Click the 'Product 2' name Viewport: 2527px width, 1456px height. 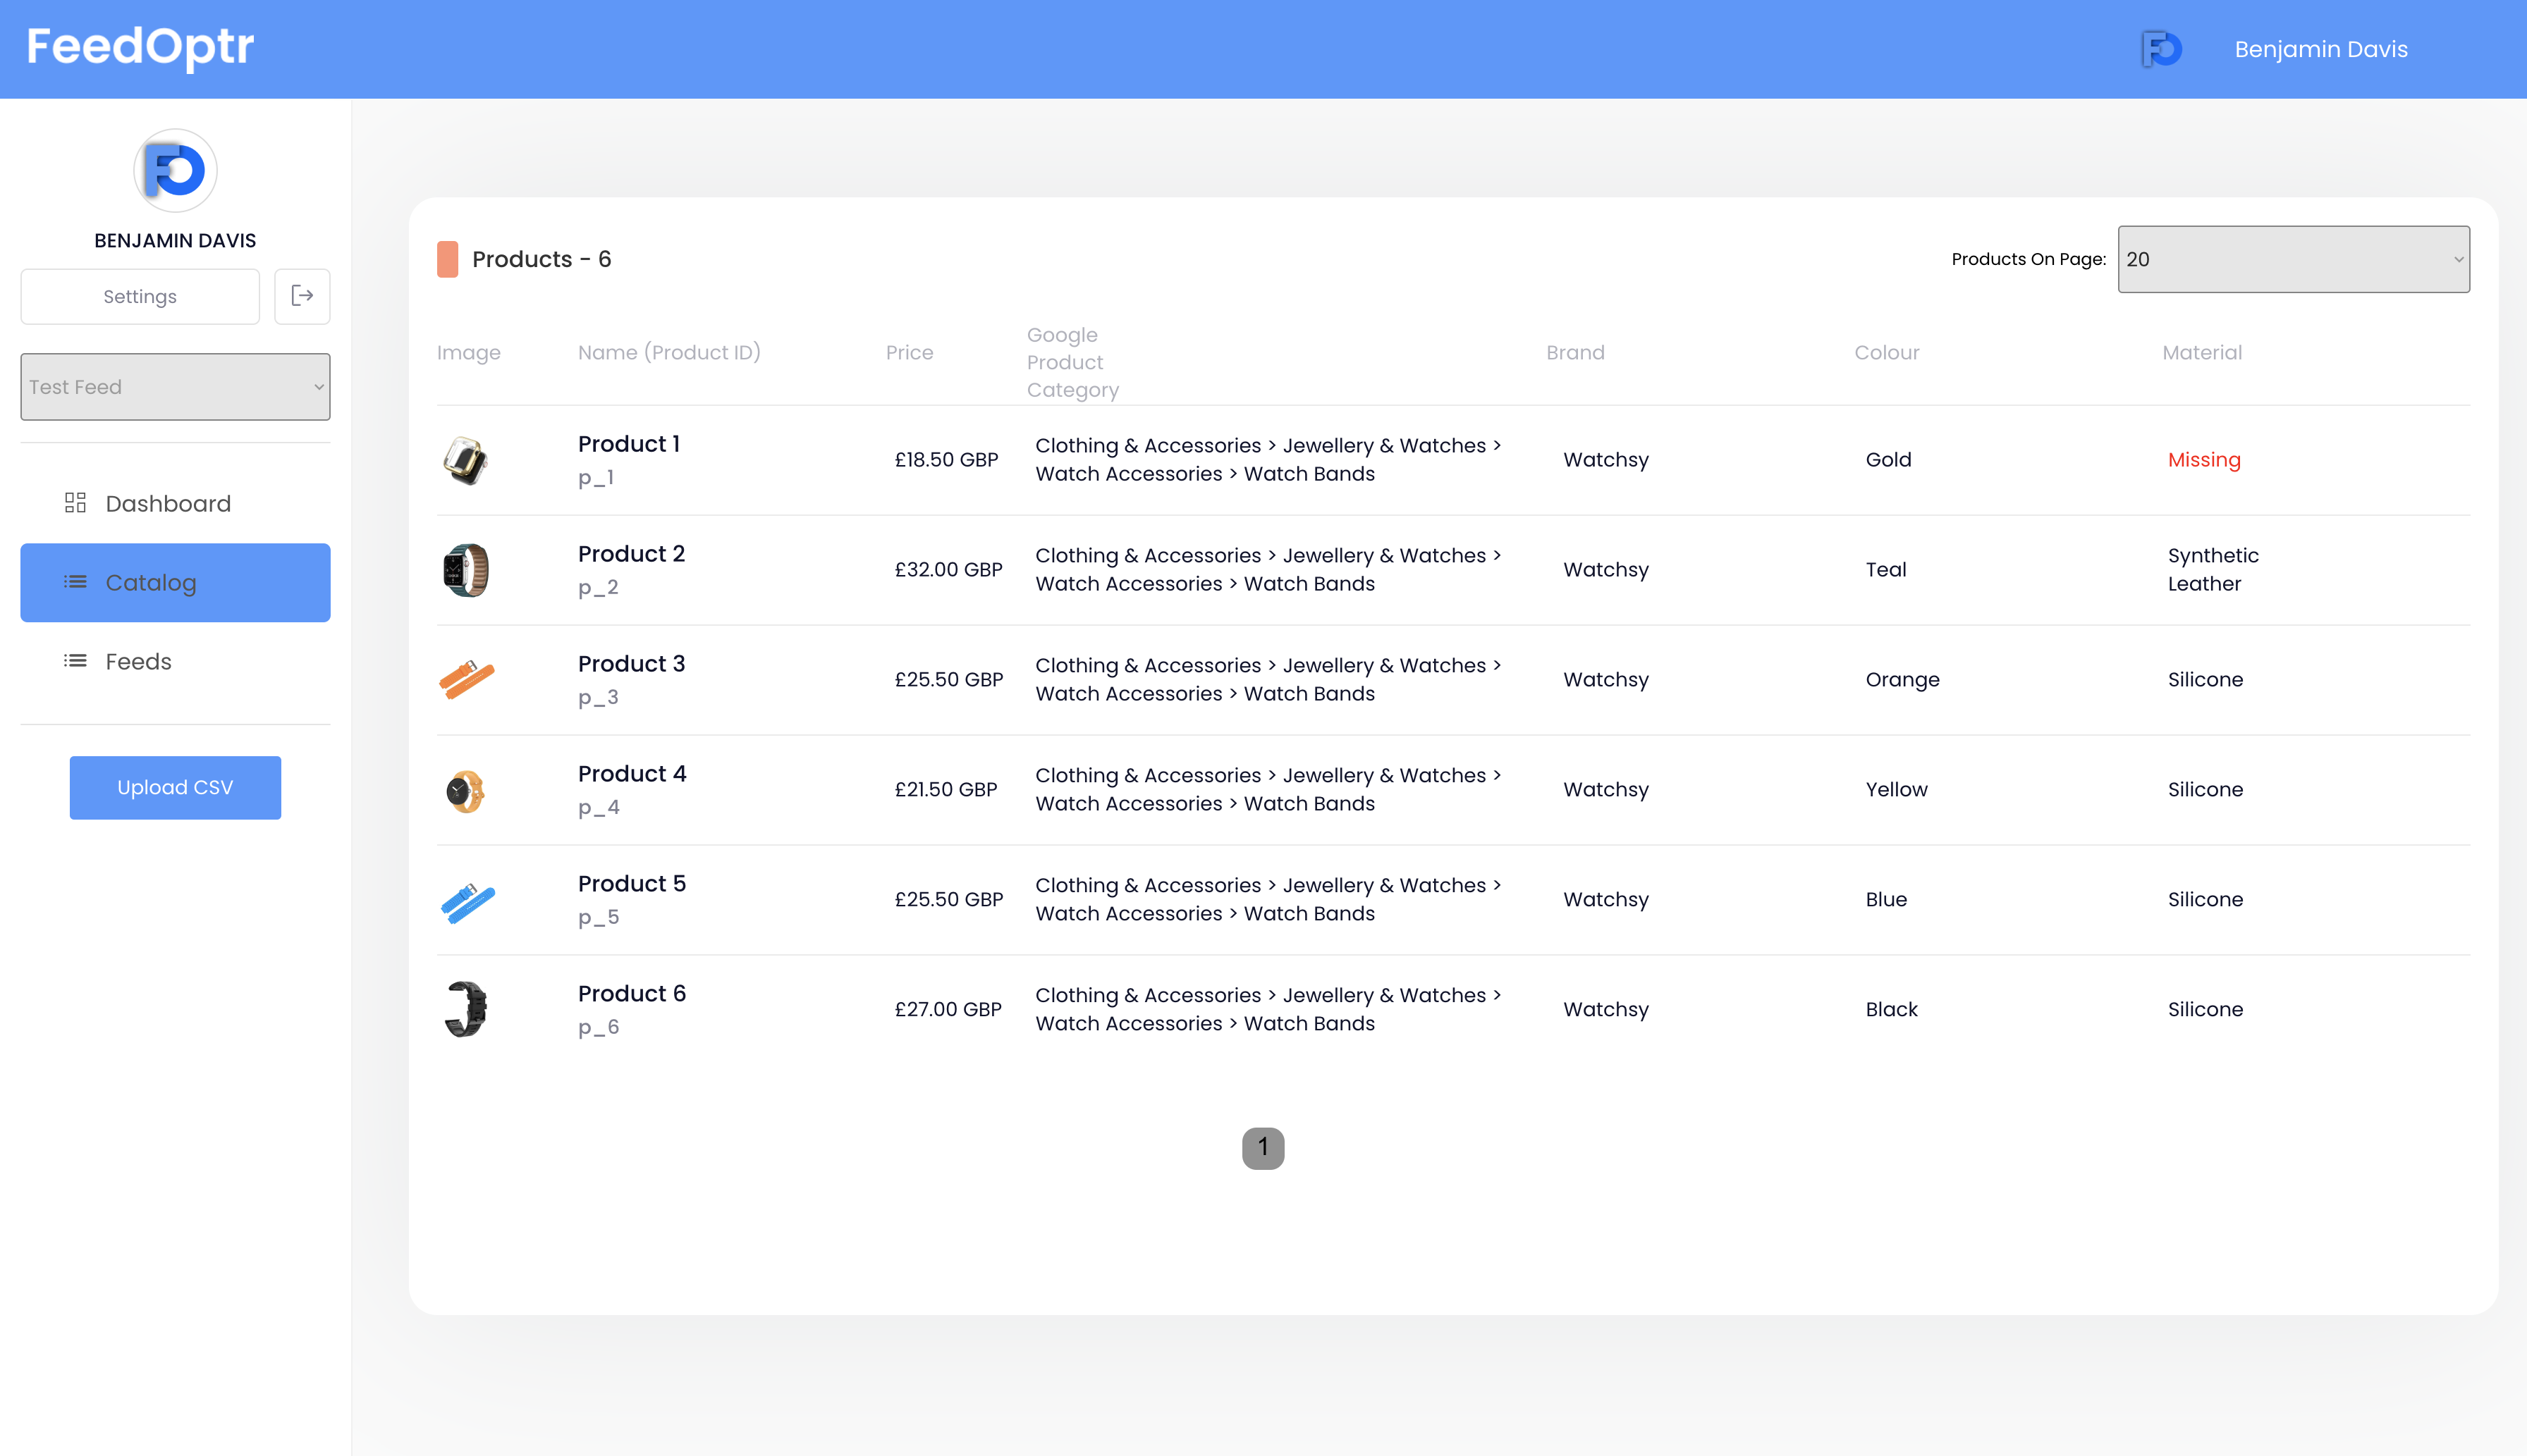(631, 554)
